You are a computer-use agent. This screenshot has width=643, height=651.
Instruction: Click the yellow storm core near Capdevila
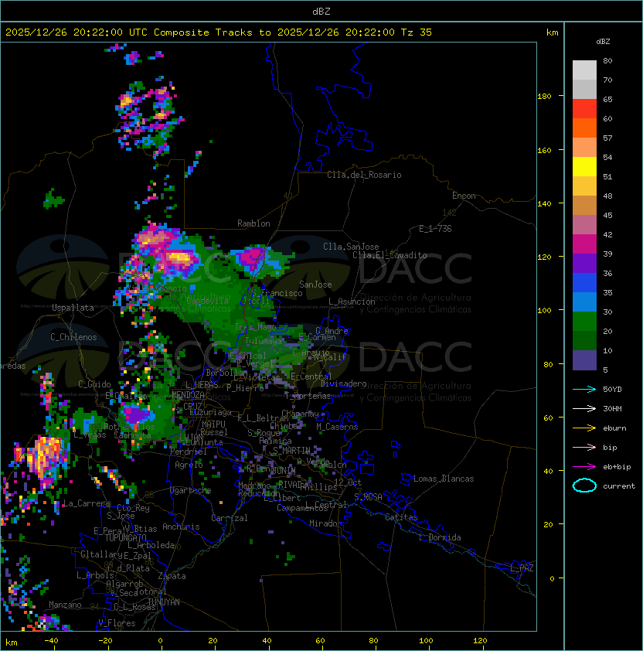[180, 257]
